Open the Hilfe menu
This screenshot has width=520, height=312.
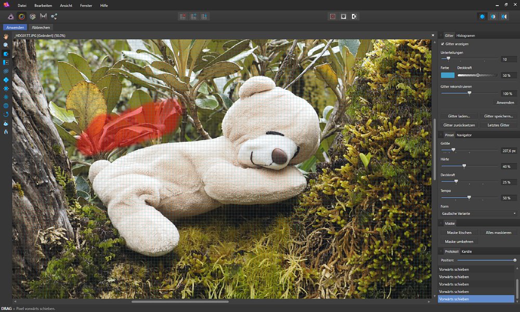(x=104, y=6)
